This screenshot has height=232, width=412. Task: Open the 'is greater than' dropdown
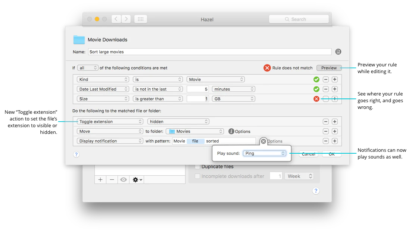pyautogui.click(x=157, y=99)
